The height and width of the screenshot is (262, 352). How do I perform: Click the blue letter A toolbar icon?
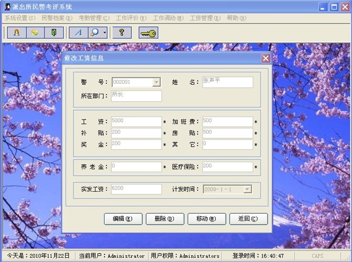coord(78,33)
